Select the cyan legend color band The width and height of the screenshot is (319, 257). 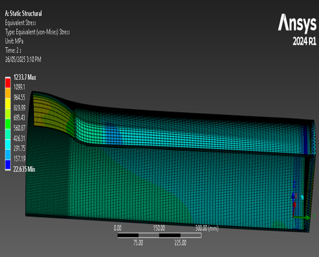tap(8, 144)
